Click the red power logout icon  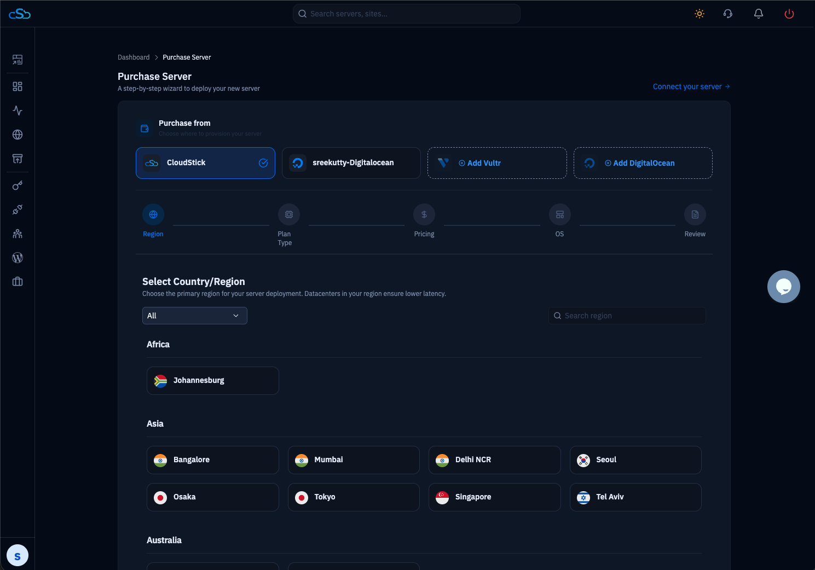pos(789,14)
